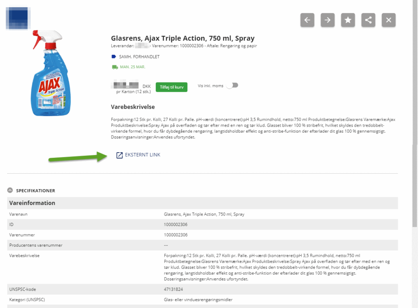Screen dimensions: 418x308
Task: Close the product detail view
Action: [x=388, y=20]
